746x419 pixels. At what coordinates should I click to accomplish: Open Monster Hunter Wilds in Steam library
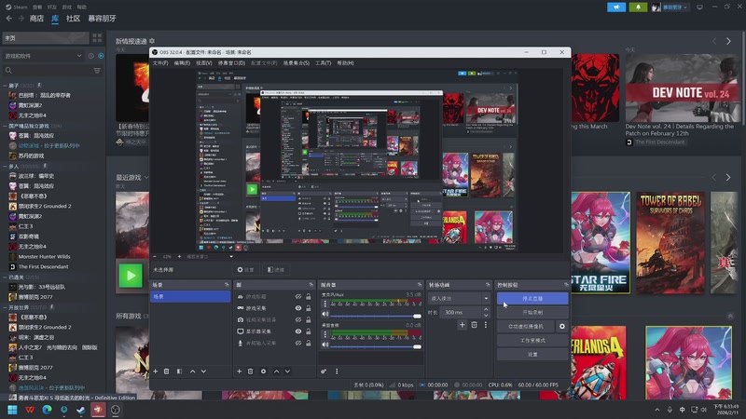[44, 257]
